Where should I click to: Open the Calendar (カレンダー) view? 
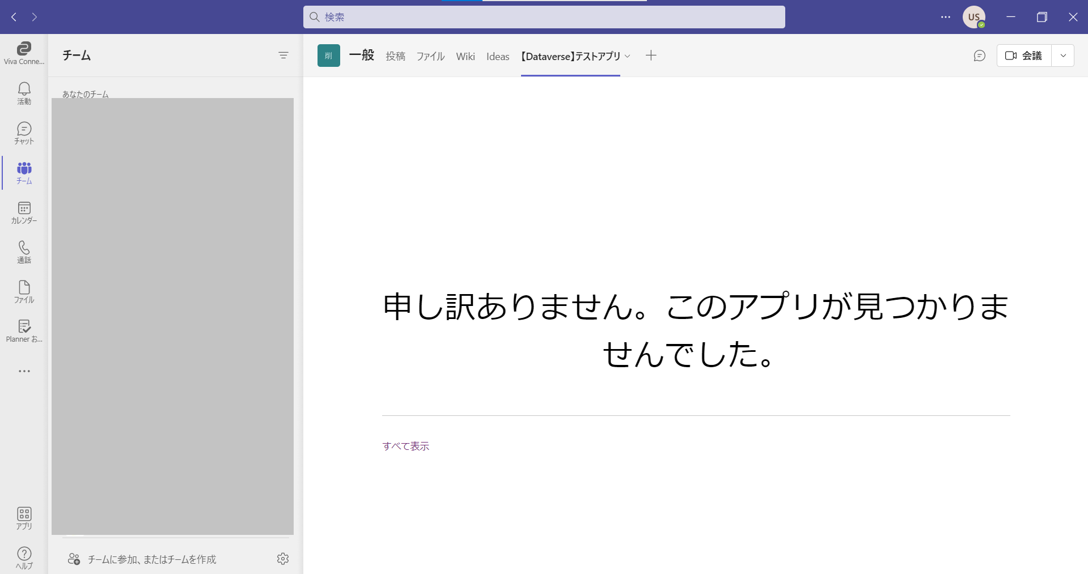tap(24, 212)
